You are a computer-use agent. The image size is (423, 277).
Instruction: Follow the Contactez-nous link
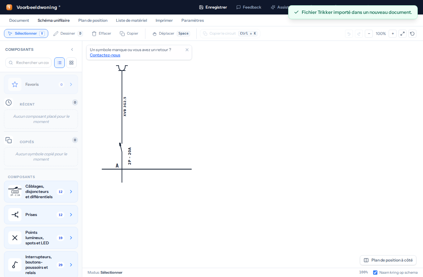pyautogui.click(x=105, y=55)
